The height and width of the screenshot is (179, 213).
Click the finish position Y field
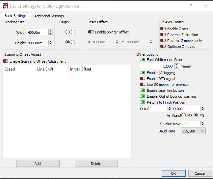(188, 109)
